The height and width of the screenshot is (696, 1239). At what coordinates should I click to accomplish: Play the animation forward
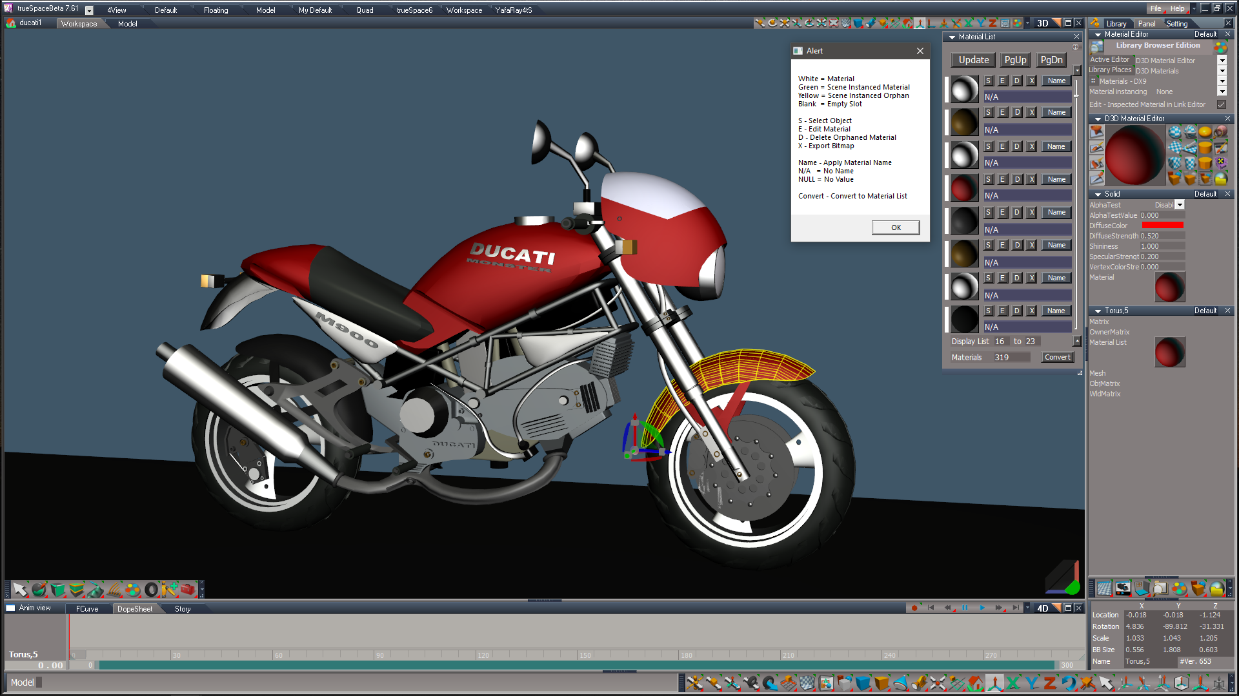pos(982,608)
